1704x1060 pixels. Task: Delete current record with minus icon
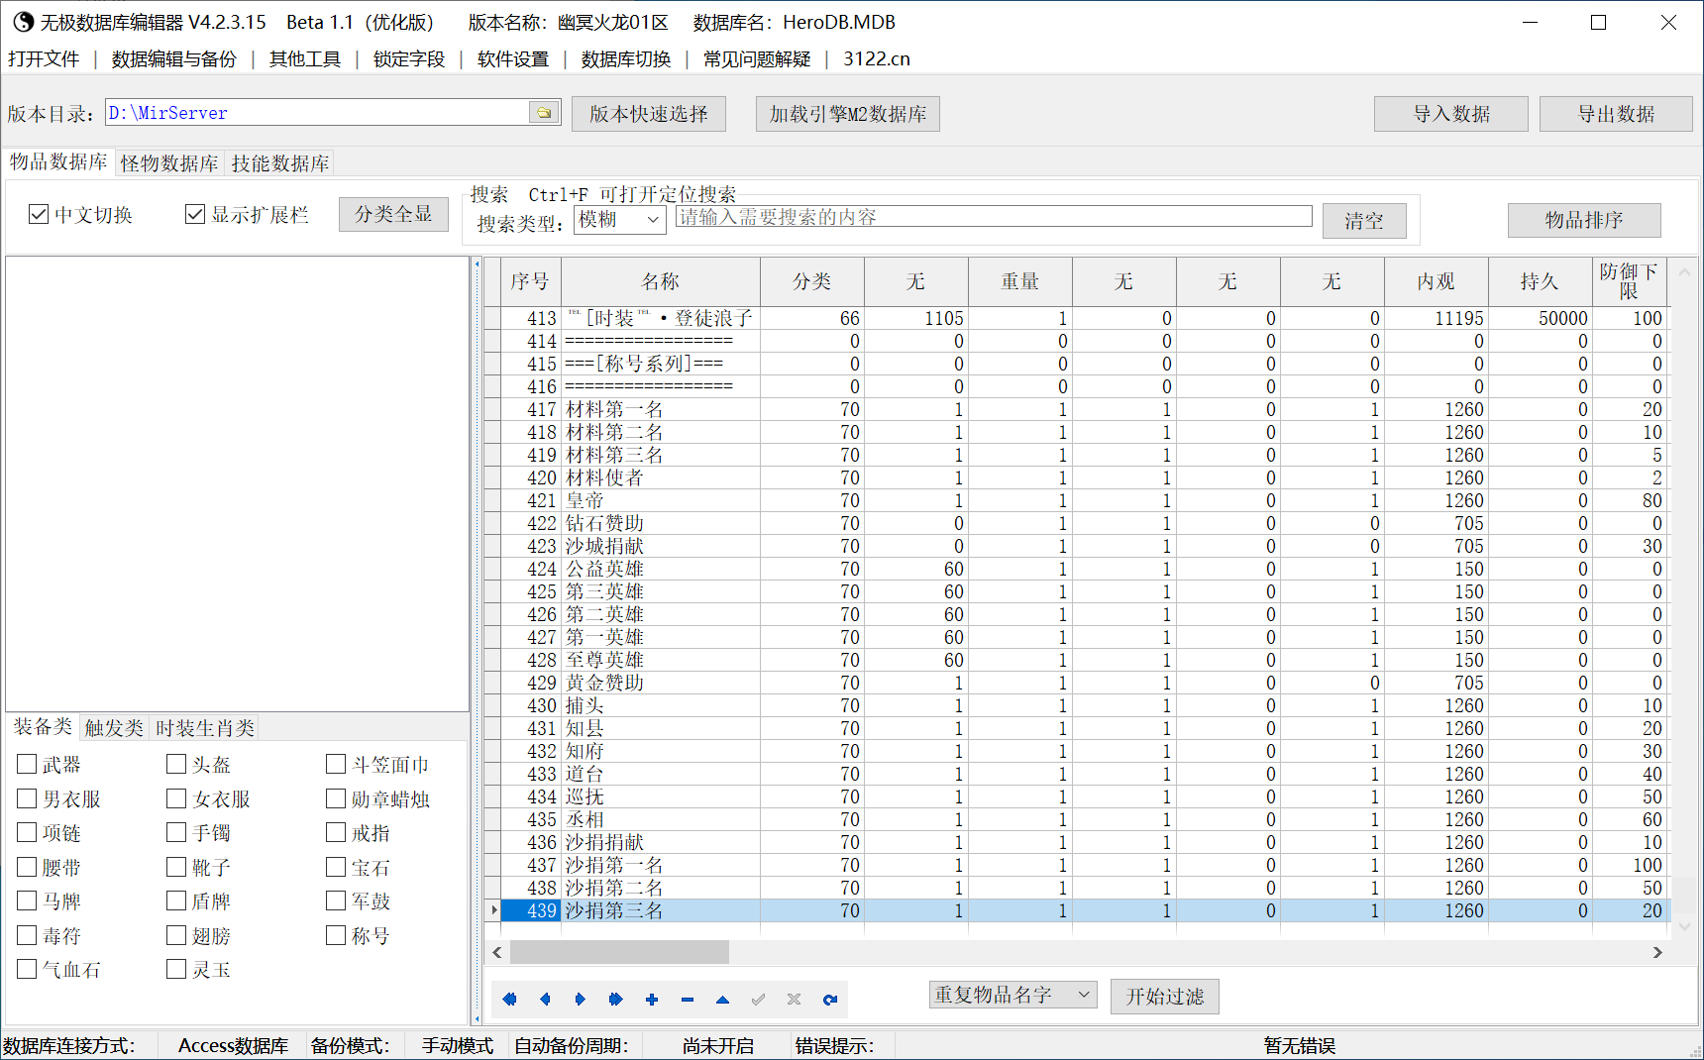click(x=688, y=1000)
